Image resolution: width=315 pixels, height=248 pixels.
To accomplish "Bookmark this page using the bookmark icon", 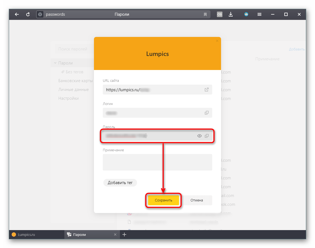I will click(205, 14).
